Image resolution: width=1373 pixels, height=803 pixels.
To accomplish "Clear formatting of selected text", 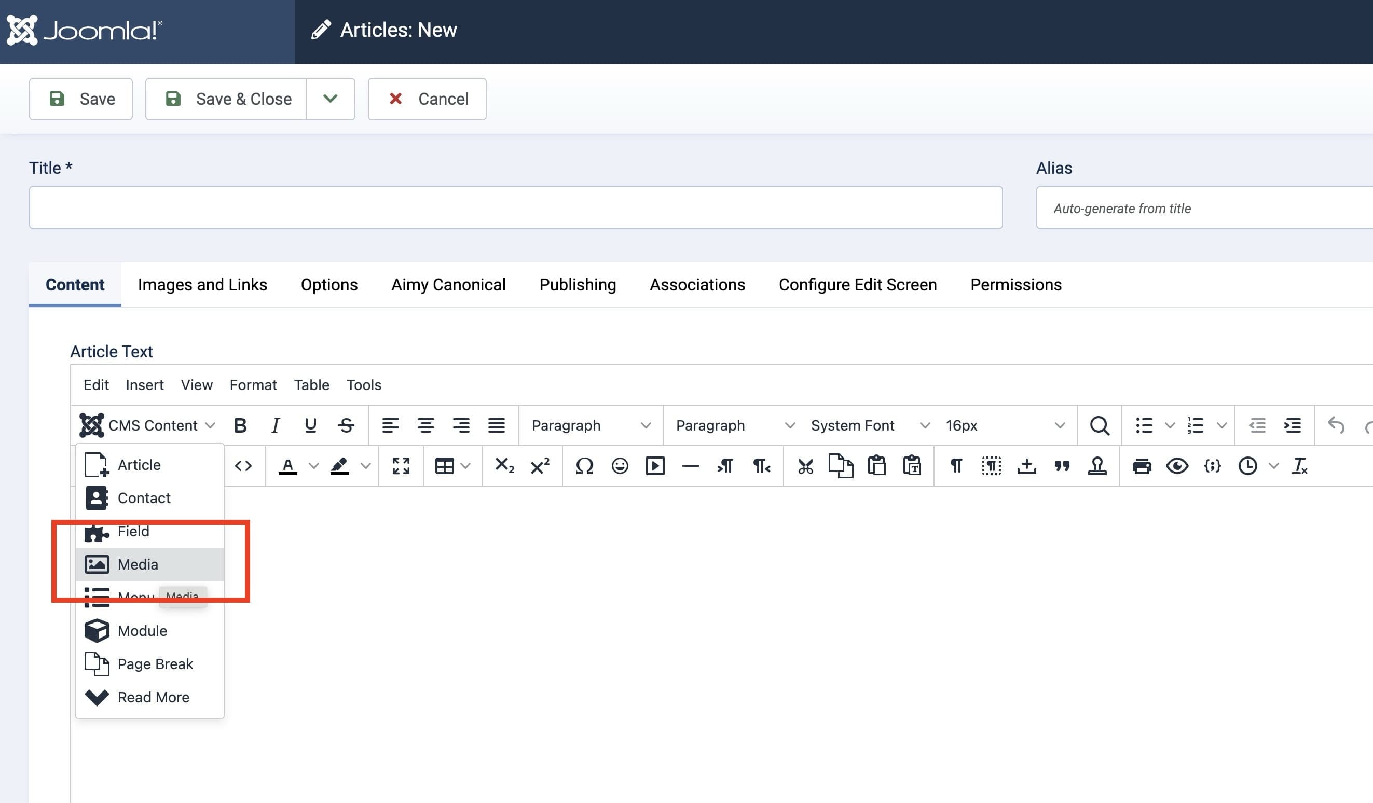I will (1299, 466).
